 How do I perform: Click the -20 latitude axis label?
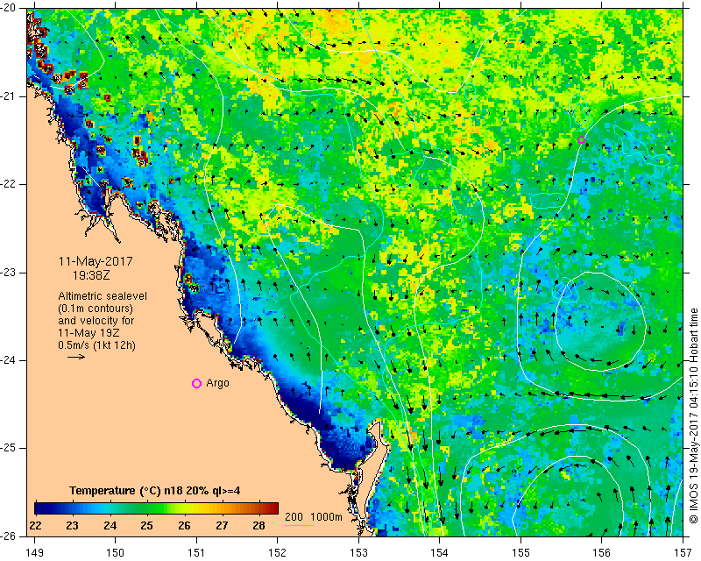coord(9,8)
